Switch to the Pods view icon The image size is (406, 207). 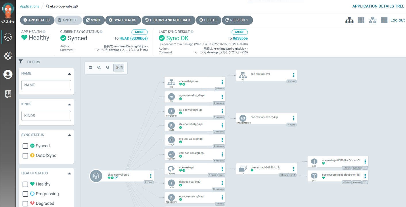(x=361, y=20)
